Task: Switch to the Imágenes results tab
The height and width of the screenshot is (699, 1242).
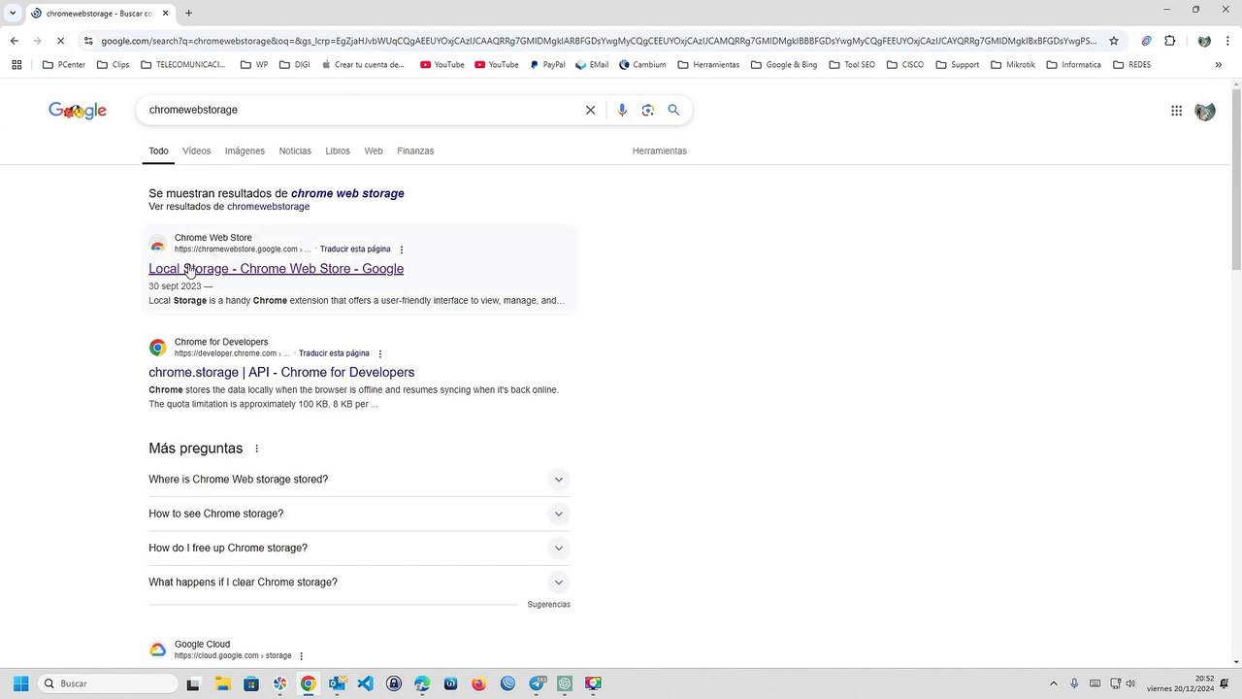Action: (245, 150)
